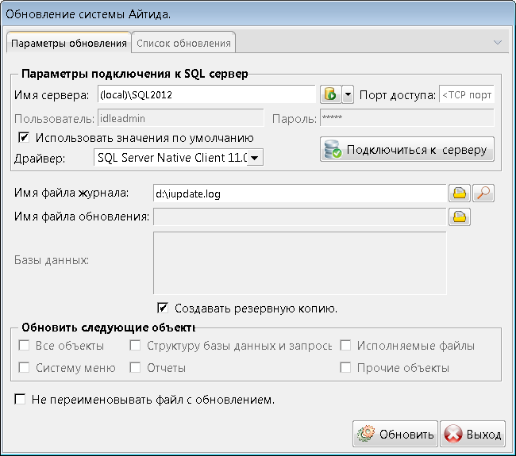This screenshot has height=456, width=516.
Task: Check the Прочие объекты checkbox
Action: point(345,367)
